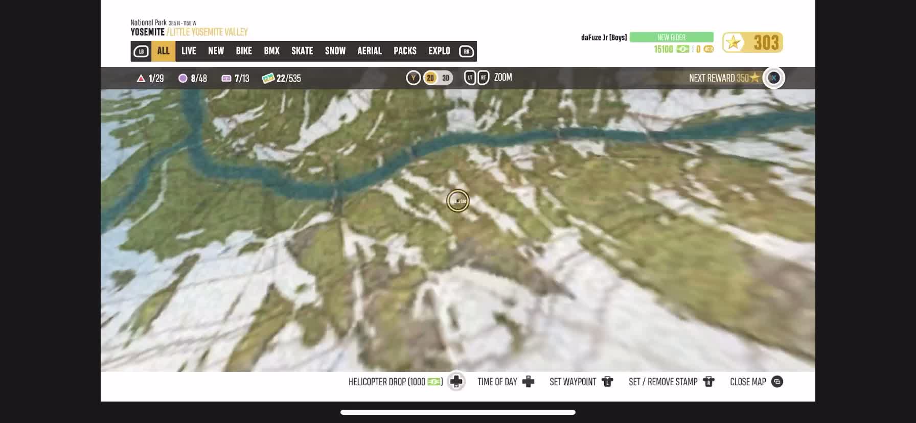Click the RT zoom trigger icon
This screenshot has width=916, height=423.
483,78
